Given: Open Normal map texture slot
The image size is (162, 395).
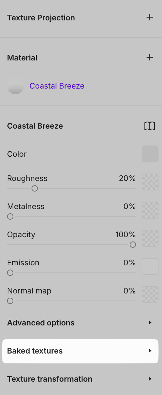Looking at the screenshot, I should pyautogui.click(x=150, y=294).
